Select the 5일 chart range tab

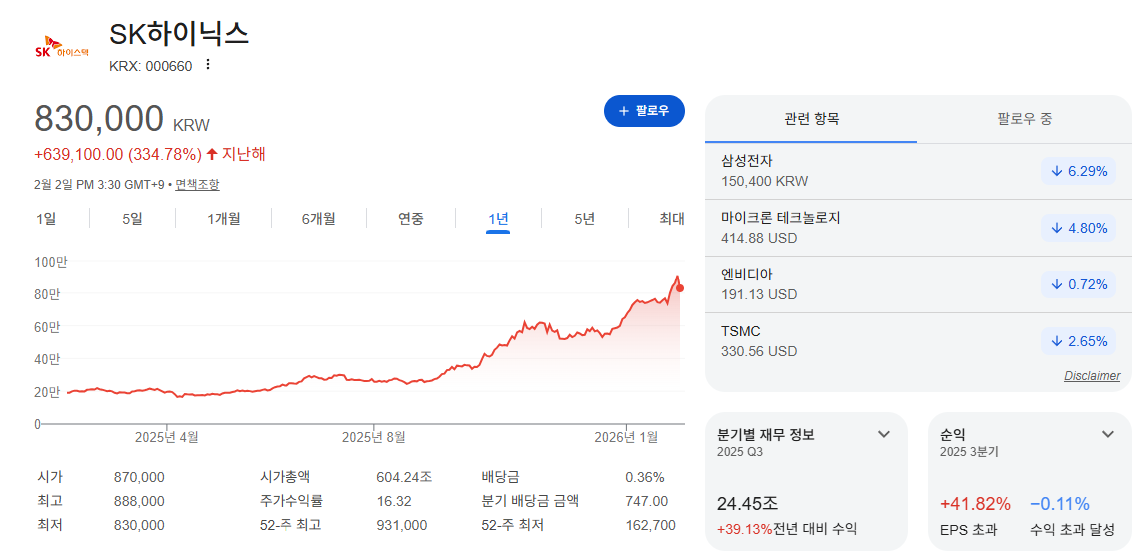point(132,218)
